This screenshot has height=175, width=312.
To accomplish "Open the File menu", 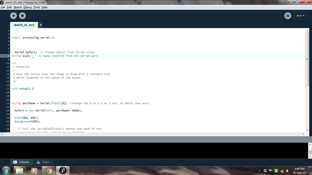I will tap(3, 7).
